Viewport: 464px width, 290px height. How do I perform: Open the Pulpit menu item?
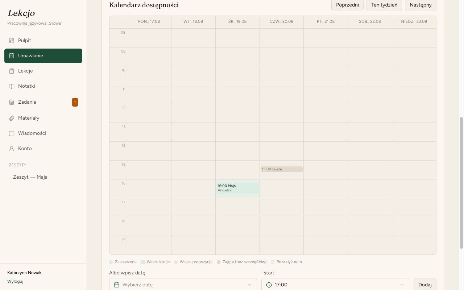point(43,41)
